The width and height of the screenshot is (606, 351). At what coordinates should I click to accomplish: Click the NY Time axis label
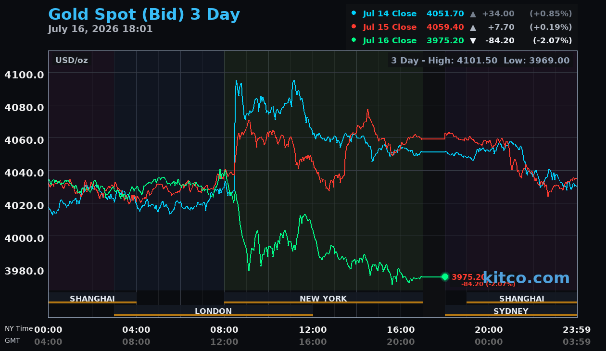click(x=19, y=328)
